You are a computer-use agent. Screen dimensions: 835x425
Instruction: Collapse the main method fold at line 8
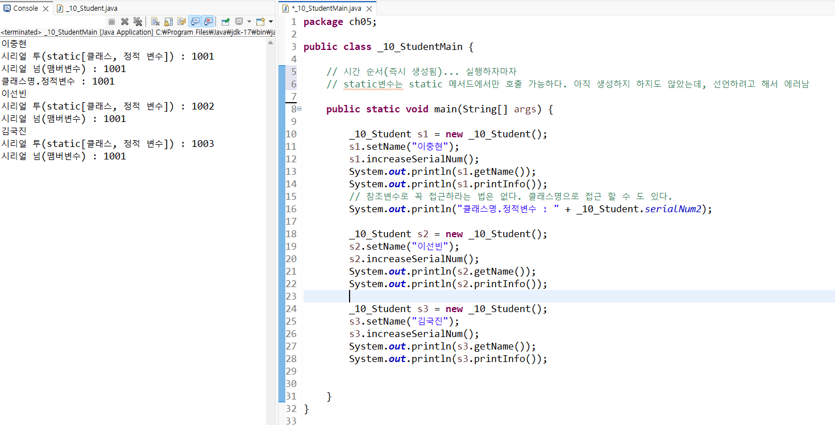click(300, 109)
